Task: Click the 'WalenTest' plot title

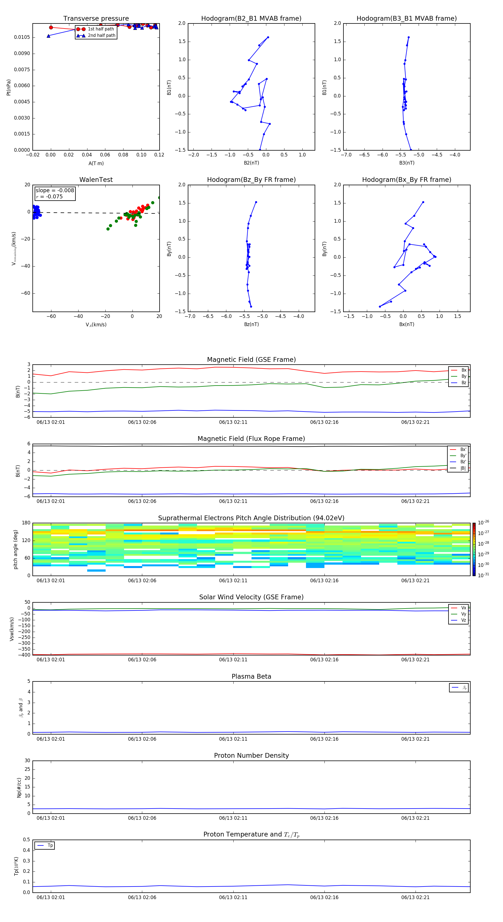Action: point(96,180)
